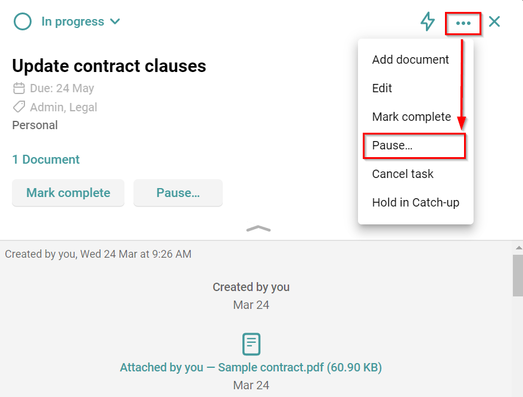The width and height of the screenshot is (523, 397).
Task: Click the attached document file icon
Action: (x=251, y=344)
